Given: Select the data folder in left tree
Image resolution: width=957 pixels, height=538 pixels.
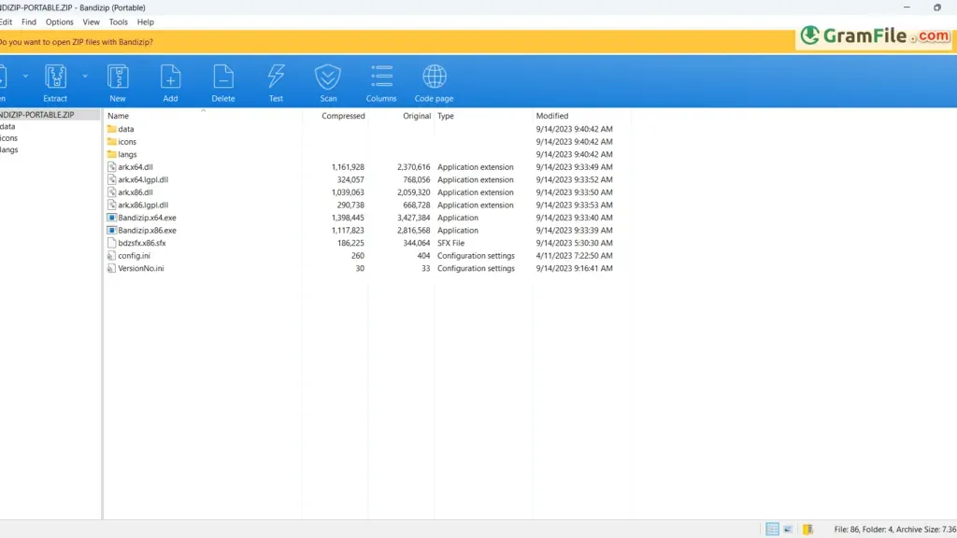Looking at the screenshot, I should [7, 126].
